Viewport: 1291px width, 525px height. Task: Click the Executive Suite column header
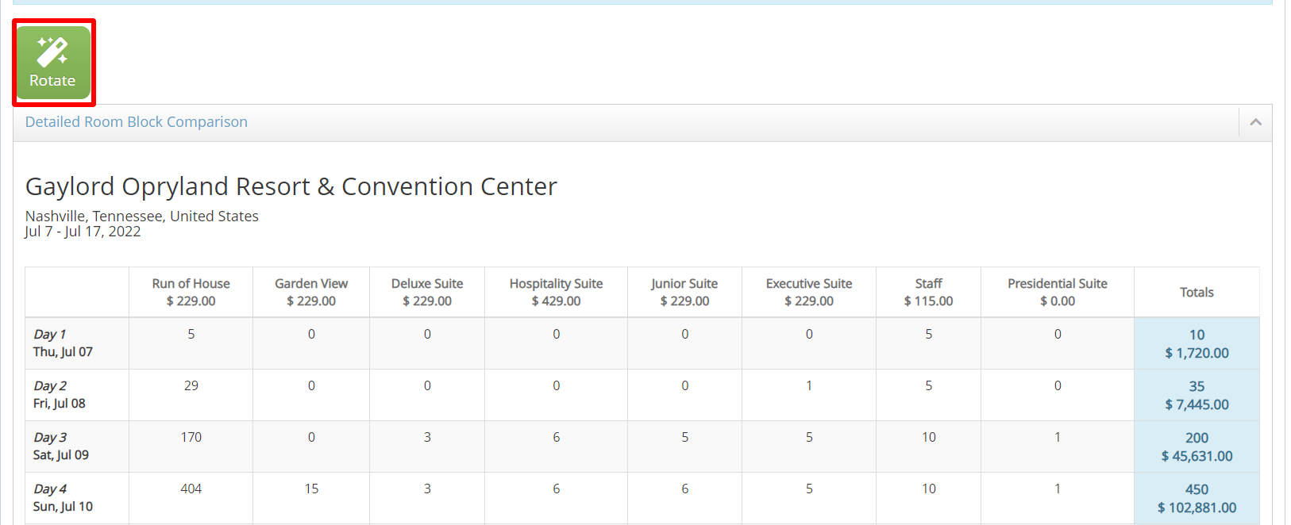(809, 292)
